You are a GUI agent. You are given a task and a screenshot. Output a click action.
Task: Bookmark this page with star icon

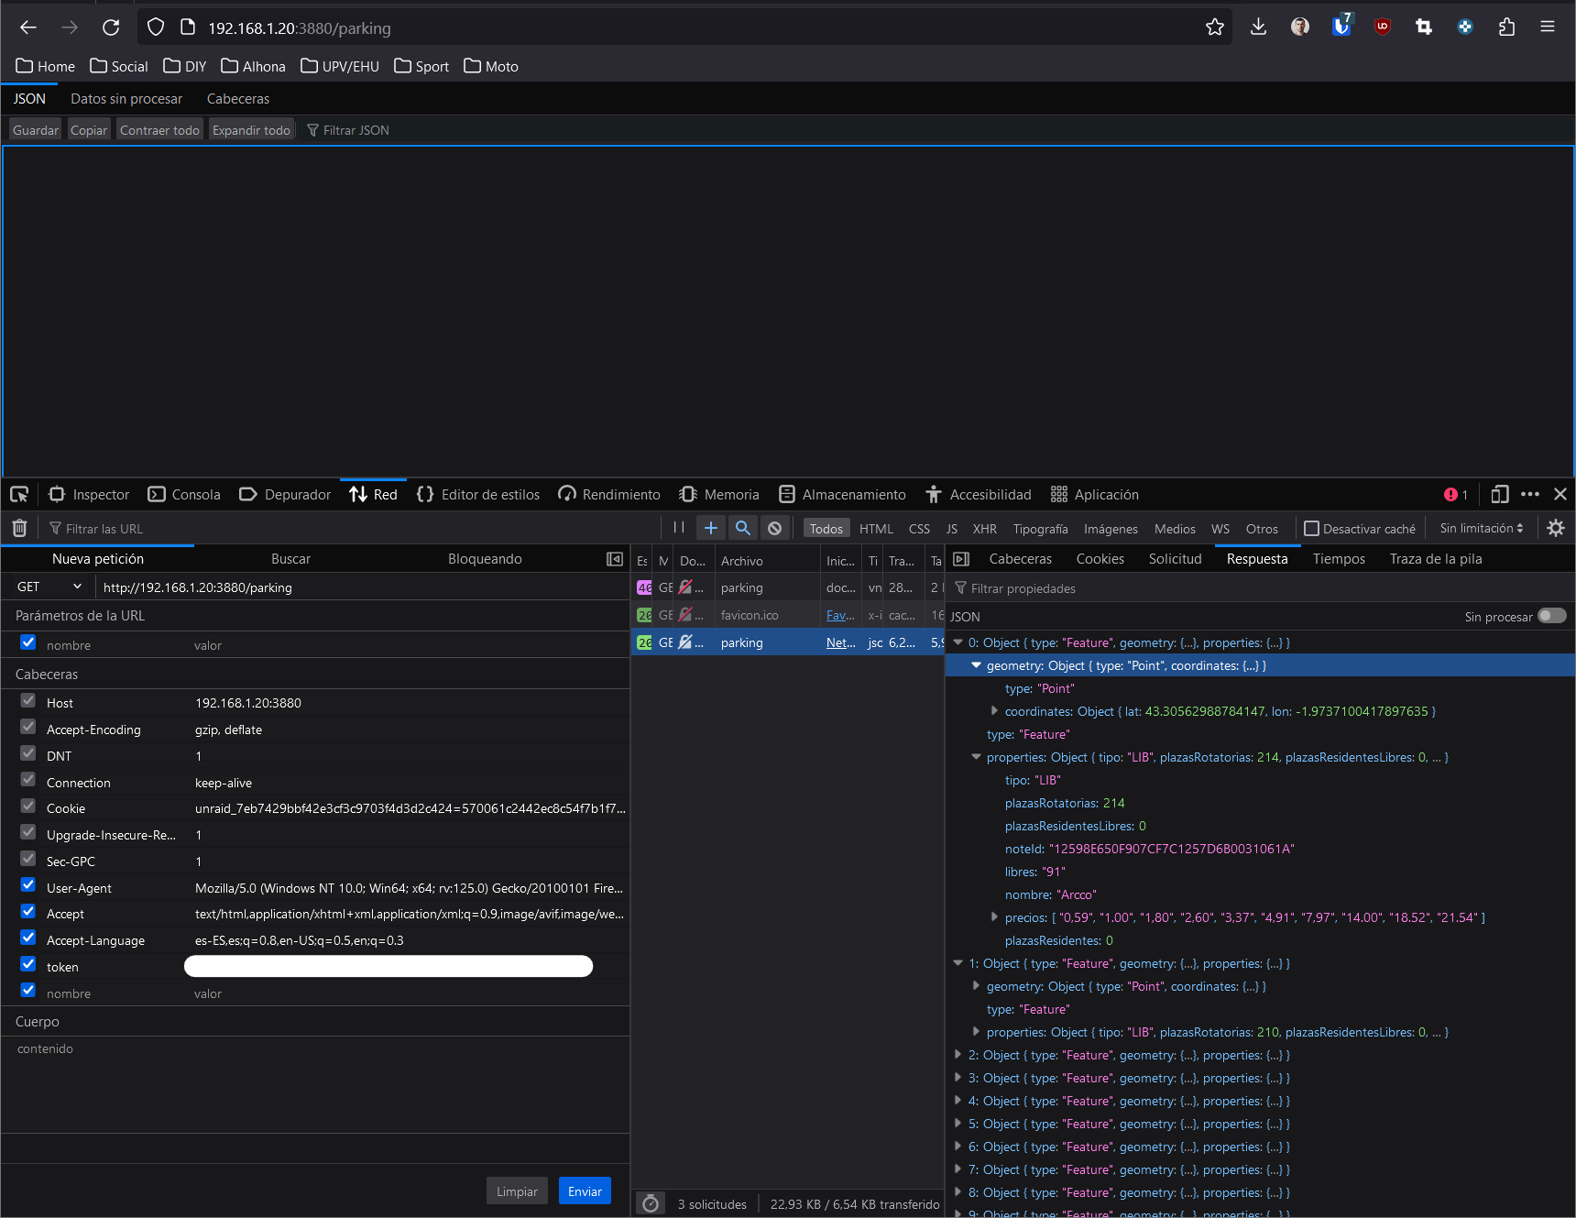pyautogui.click(x=1215, y=27)
